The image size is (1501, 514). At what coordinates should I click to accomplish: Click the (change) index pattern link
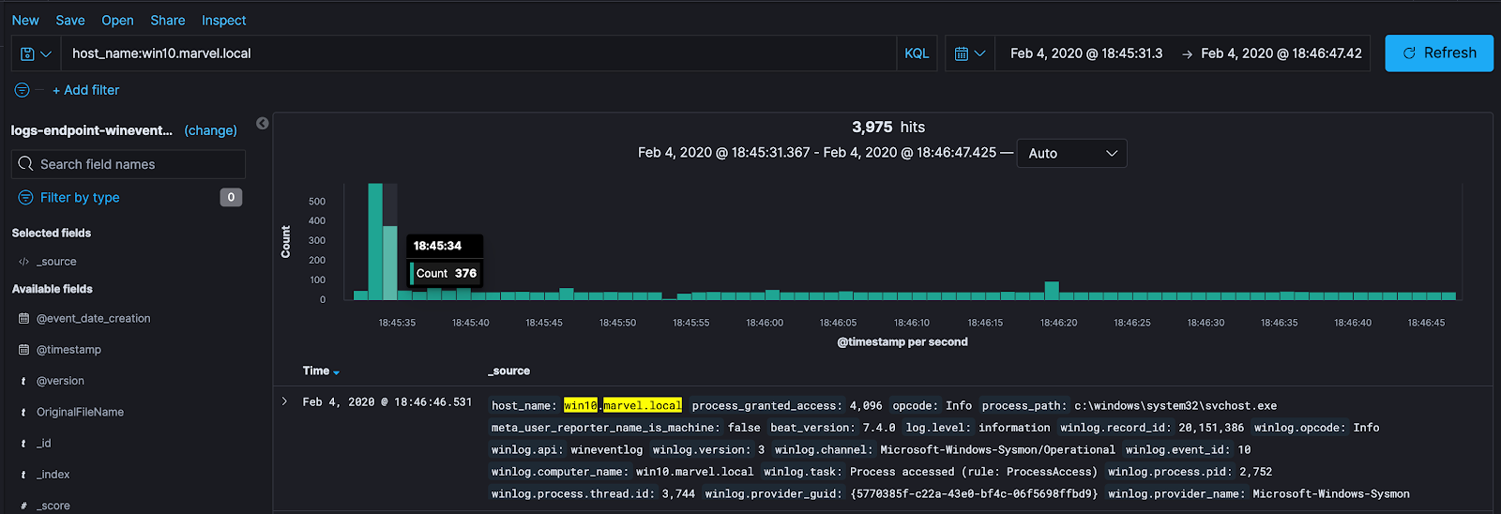coord(210,130)
